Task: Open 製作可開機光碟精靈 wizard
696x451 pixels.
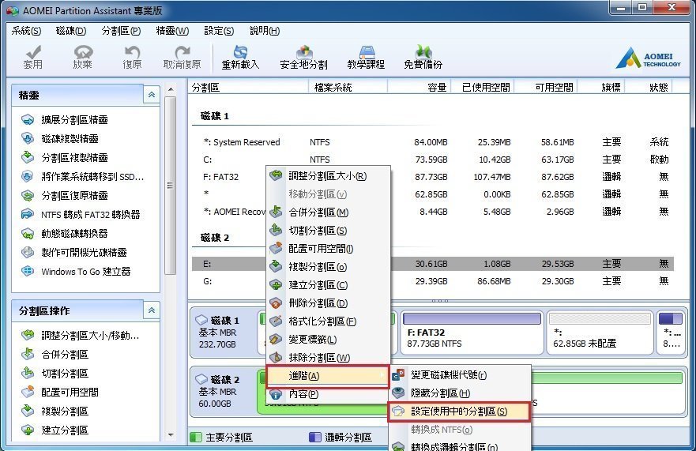Action: click(x=74, y=253)
